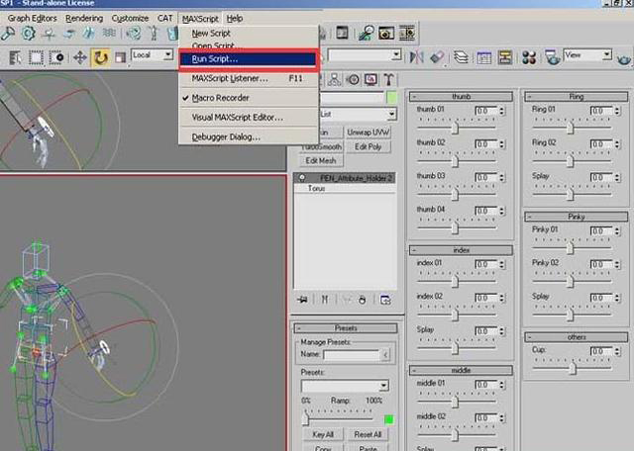Viewport: 634px width, 451px height.
Task: Activate the Select and Scale tool
Action: point(120,57)
